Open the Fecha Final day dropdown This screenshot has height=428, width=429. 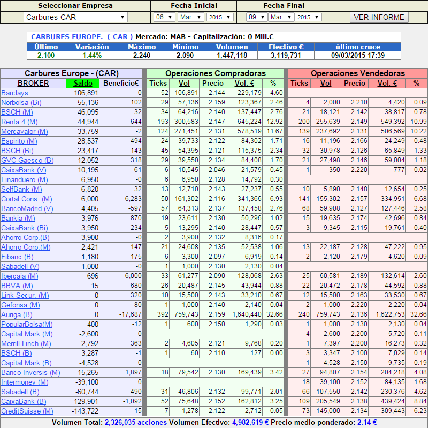[256, 17]
